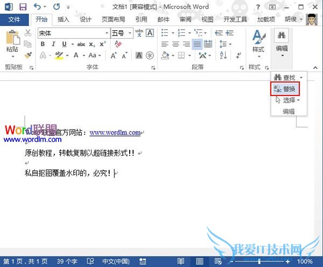Select the Format Painter brush
Image resolution: width=323 pixels, height=267 pixels.
tap(28, 55)
